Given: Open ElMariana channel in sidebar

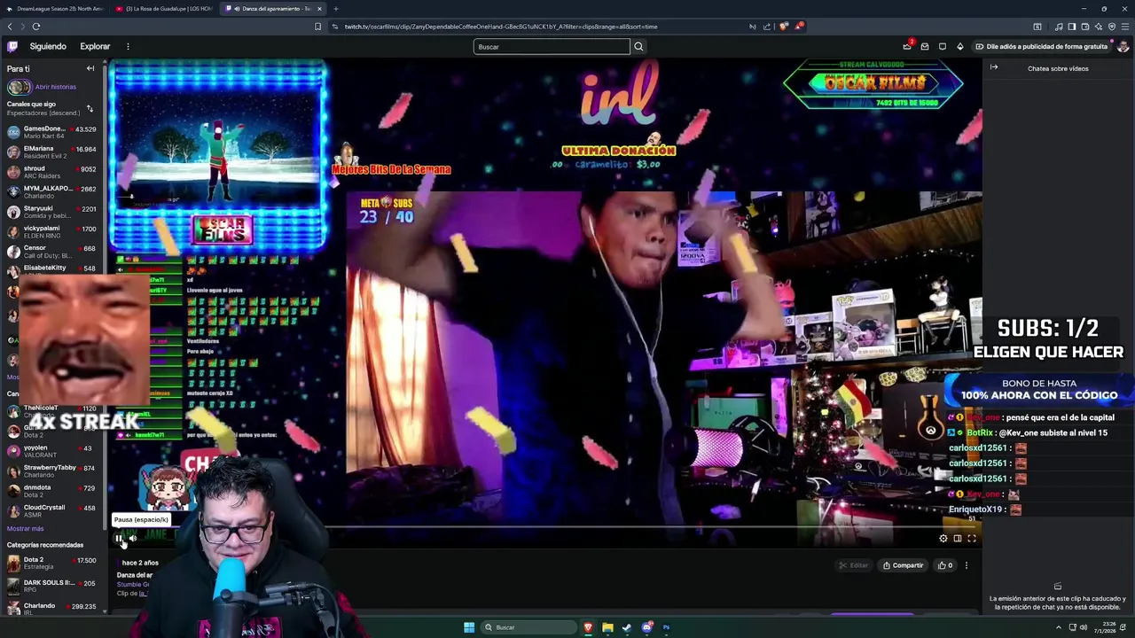Looking at the screenshot, I should click(x=51, y=152).
